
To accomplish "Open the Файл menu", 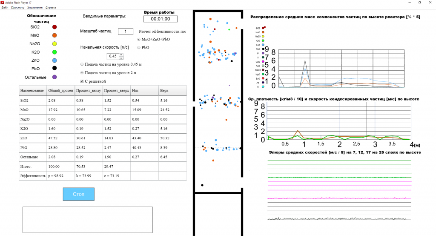I will point(5,8).
